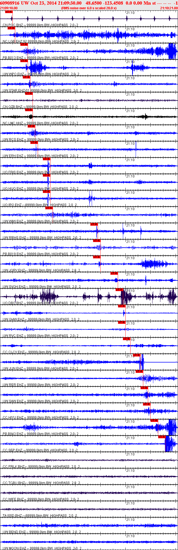Select the pick flag on the UO.IRO trace

tap(47, 192)
